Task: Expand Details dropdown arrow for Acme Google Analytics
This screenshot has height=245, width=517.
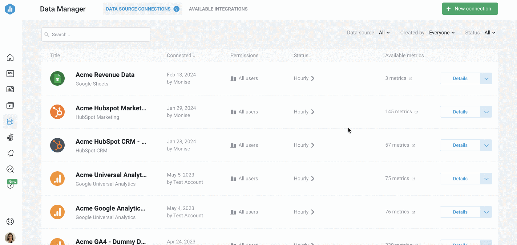Action: click(486, 212)
